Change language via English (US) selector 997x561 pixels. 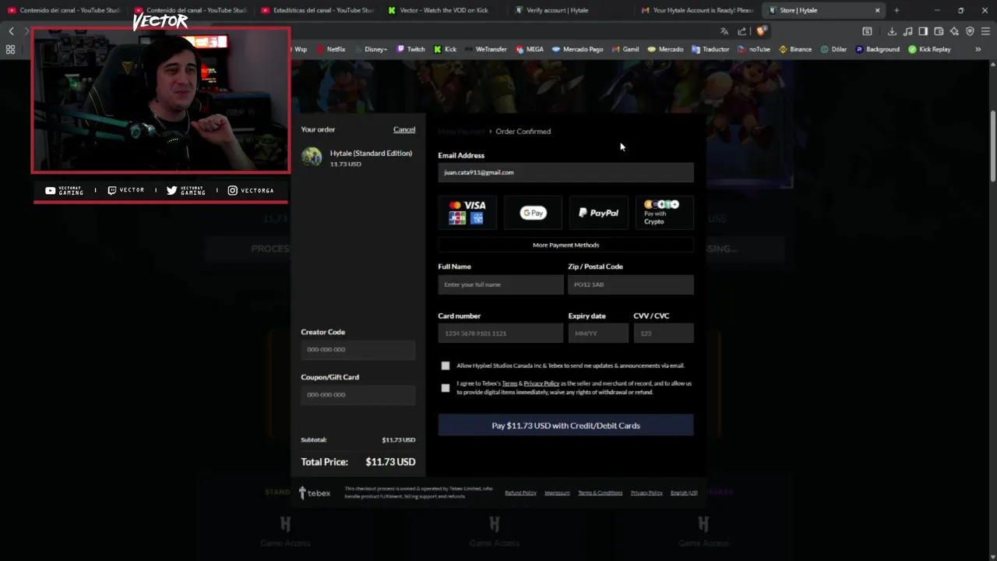(684, 492)
